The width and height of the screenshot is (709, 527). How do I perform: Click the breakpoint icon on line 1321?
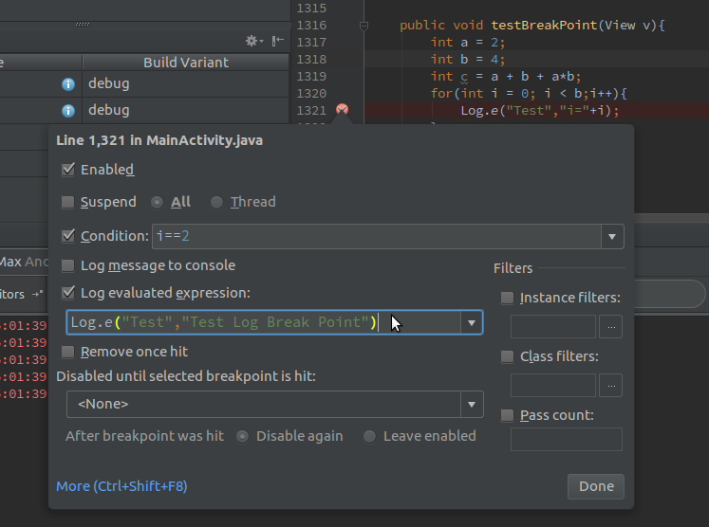pos(342,110)
